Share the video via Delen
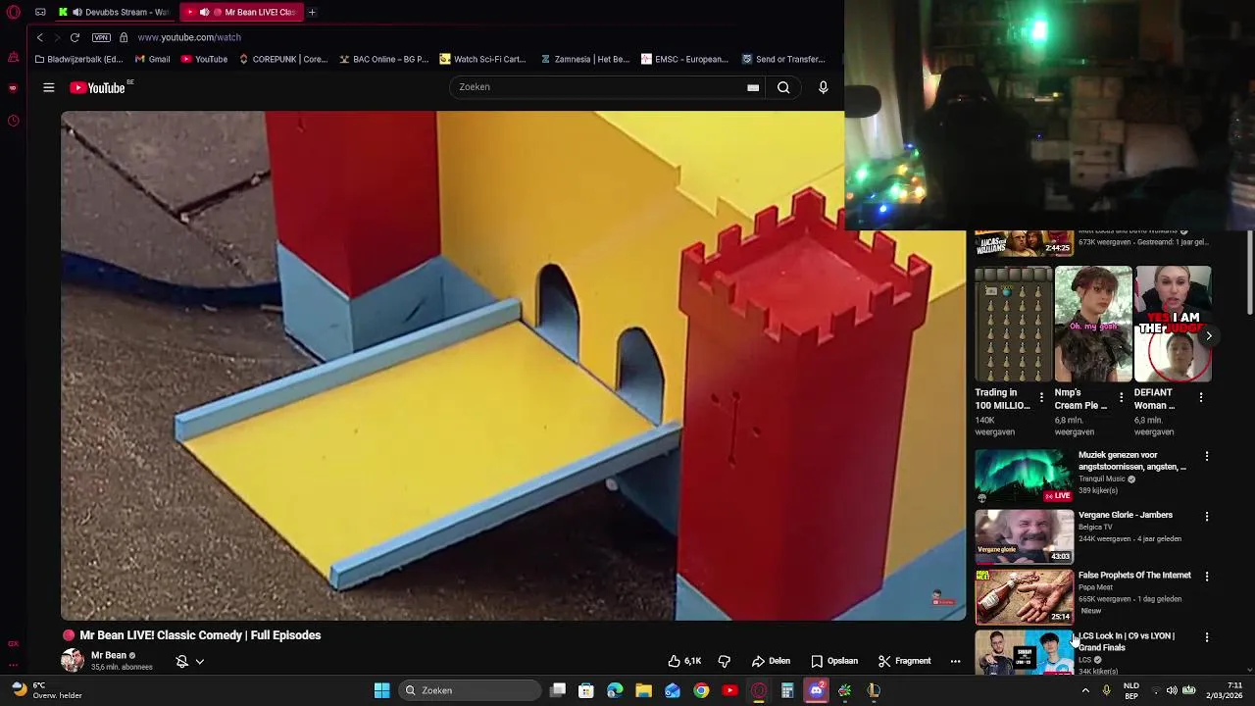Screen dimensions: 1255x706 (x=771, y=662)
